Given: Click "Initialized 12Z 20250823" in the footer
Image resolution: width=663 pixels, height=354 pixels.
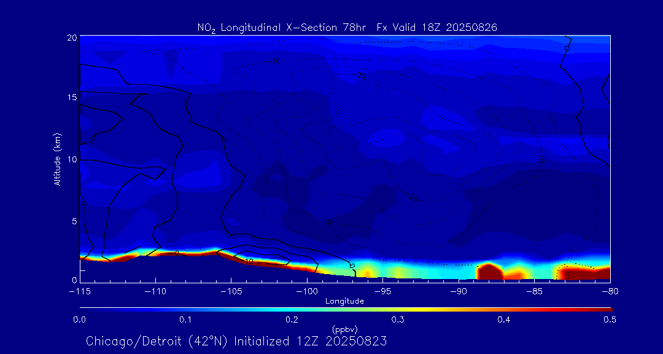Looking at the screenshot, I should tap(311, 341).
